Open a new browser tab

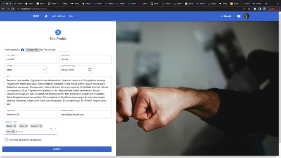(266, 4)
